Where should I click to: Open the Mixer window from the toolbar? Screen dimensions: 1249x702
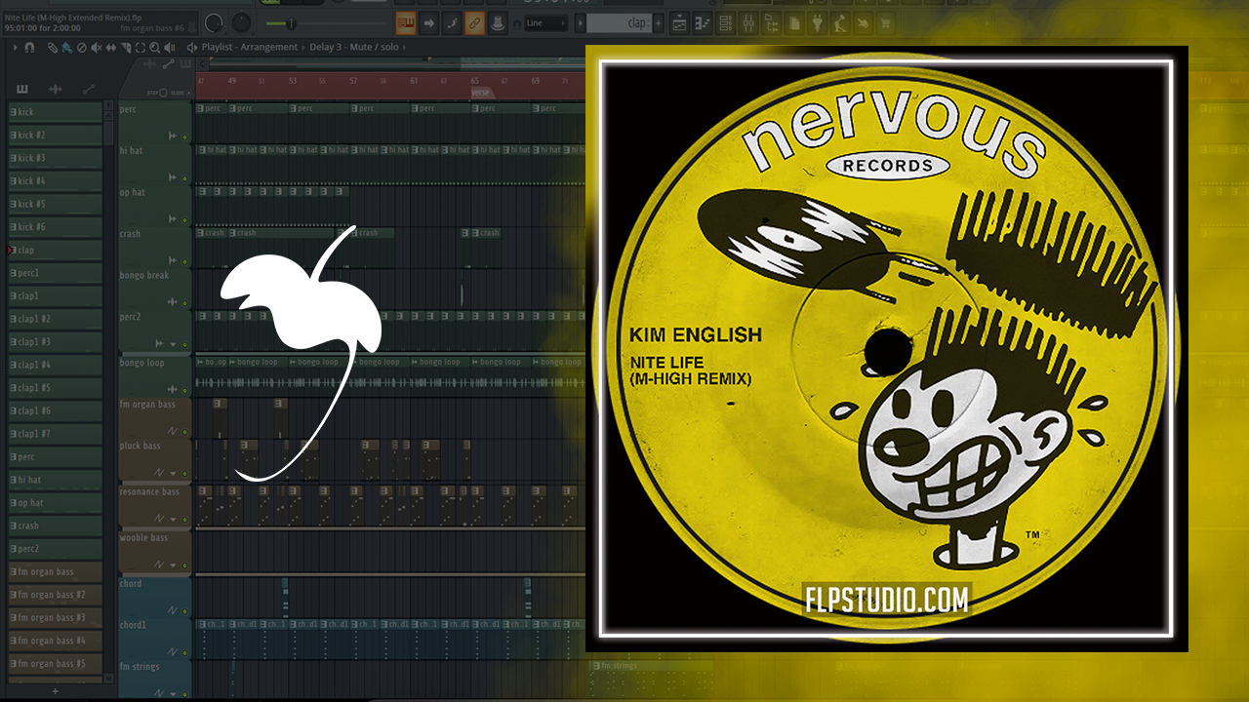[x=747, y=23]
